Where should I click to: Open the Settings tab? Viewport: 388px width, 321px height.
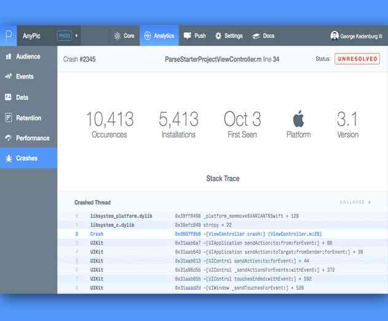[x=229, y=36]
